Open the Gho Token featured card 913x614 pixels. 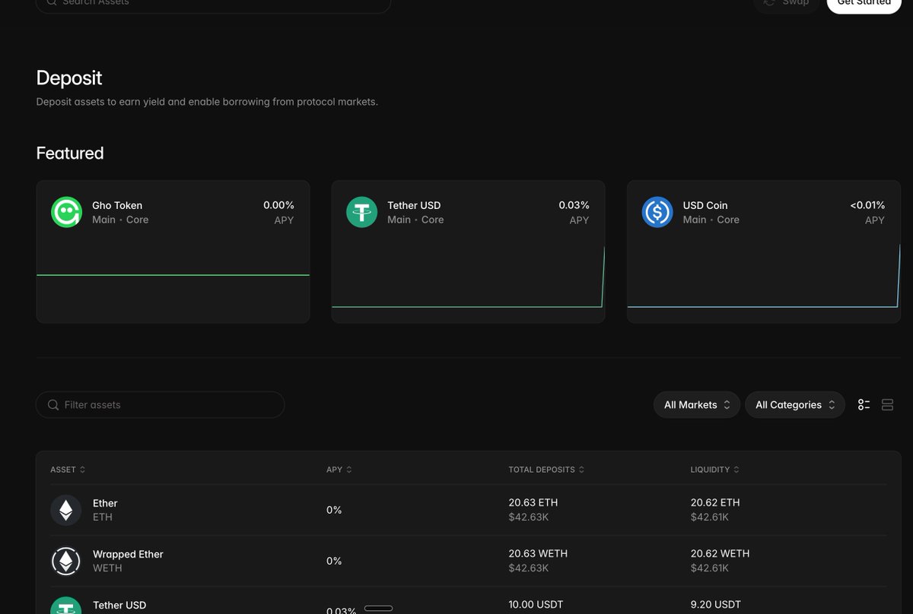pyautogui.click(x=173, y=252)
